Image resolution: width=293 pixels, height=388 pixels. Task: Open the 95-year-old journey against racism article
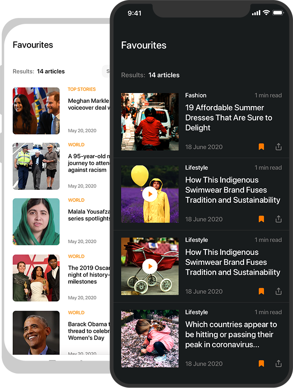[89, 163]
